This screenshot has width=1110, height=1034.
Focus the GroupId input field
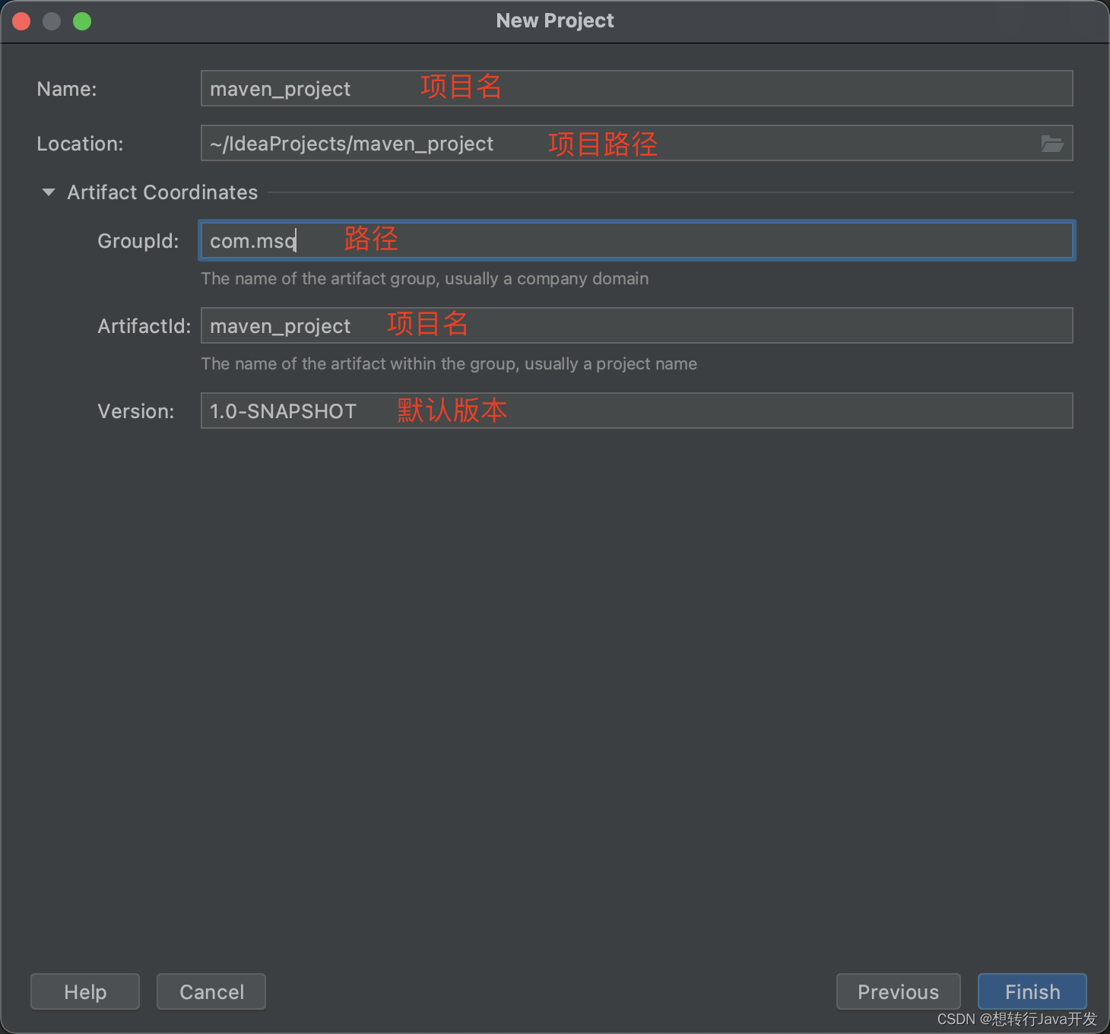(636, 240)
